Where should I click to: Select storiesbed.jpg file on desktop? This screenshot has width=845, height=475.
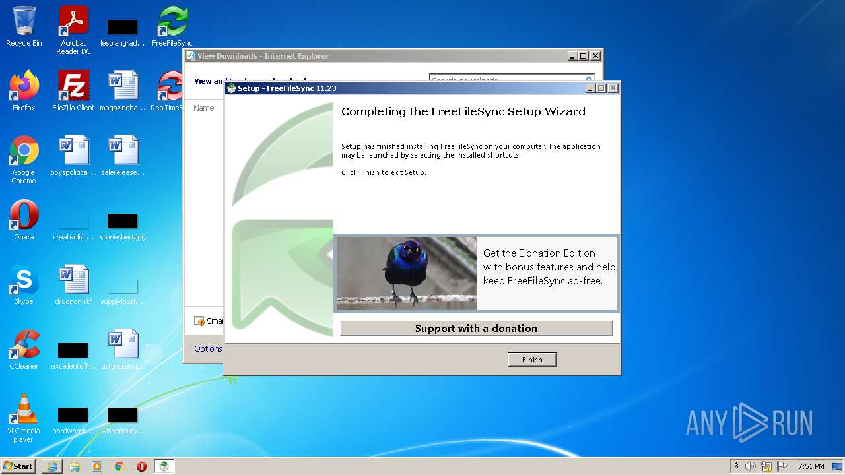[123, 226]
